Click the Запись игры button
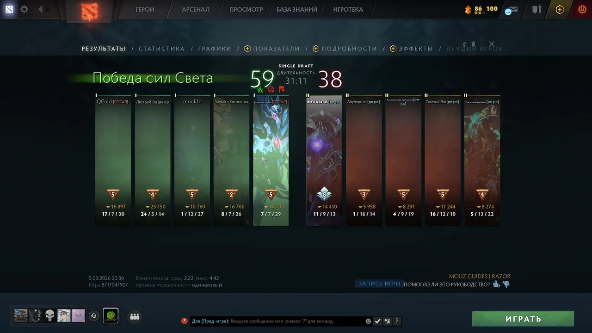This screenshot has height=333, width=592. point(380,284)
